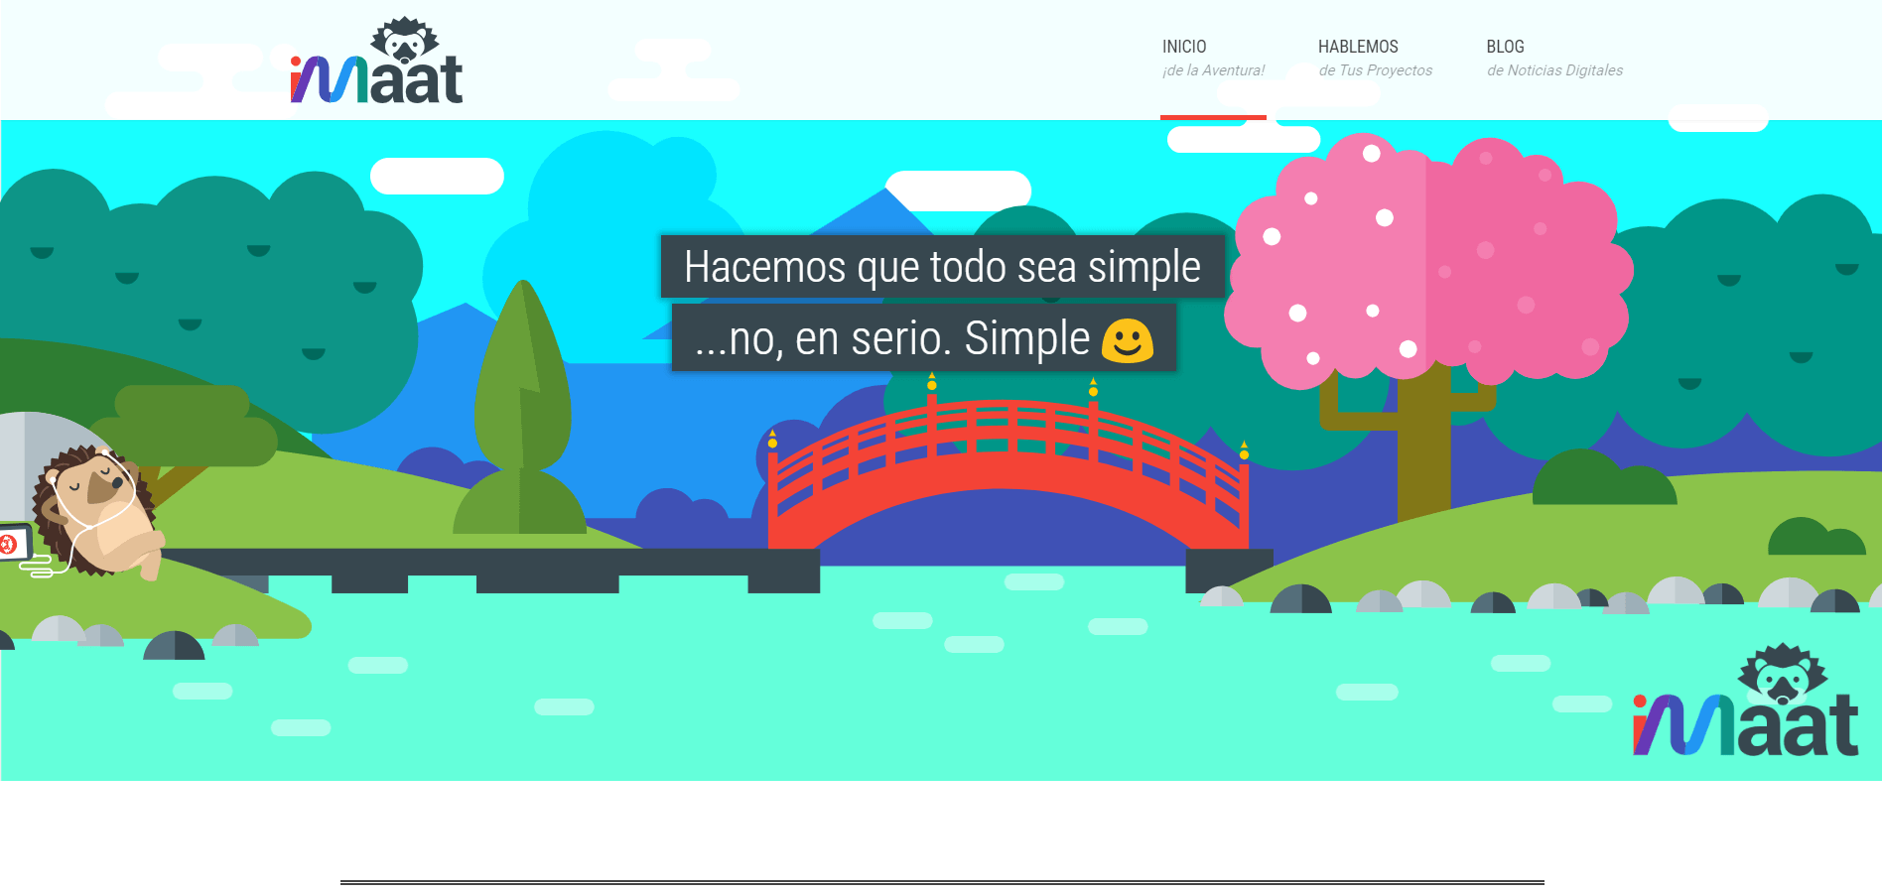
Task: Click the iMaat wordmark at the top left
Action: 377,79
